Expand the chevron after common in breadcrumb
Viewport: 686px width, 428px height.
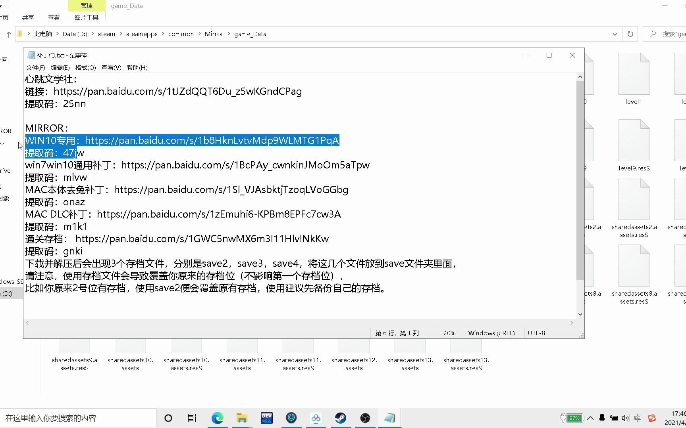[199, 34]
